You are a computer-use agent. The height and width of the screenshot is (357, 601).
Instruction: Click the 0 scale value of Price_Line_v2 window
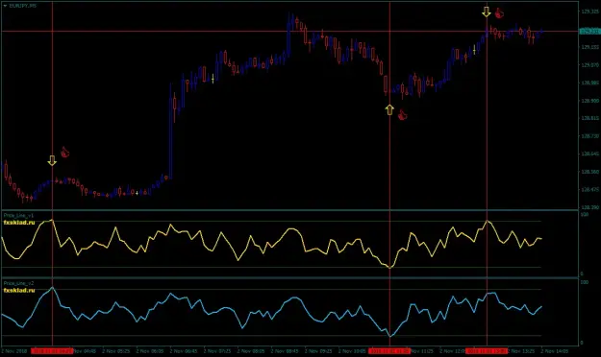[582, 343]
